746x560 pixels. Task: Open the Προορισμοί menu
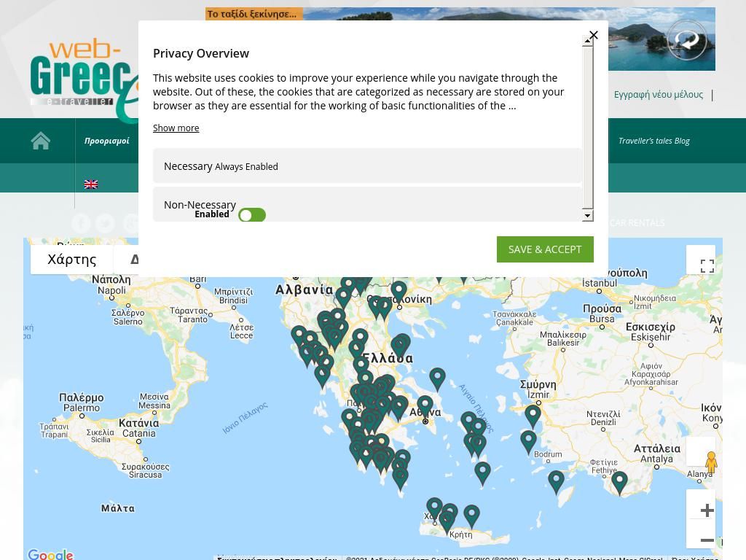click(107, 141)
